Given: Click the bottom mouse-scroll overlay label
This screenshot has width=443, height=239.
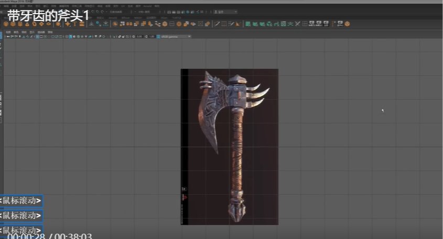Looking at the screenshot, I should click(x=21, y=230).
